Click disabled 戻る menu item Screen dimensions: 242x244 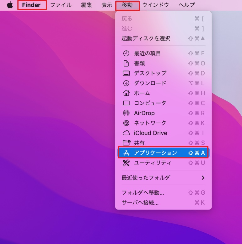pos(163,19)
